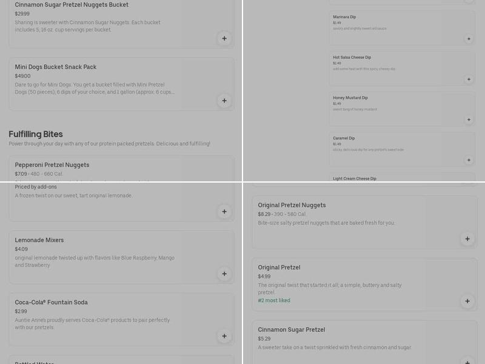Add Caramel Dip with plus button
This screenshot has width=485, height=364.
(x=469, y=160)
